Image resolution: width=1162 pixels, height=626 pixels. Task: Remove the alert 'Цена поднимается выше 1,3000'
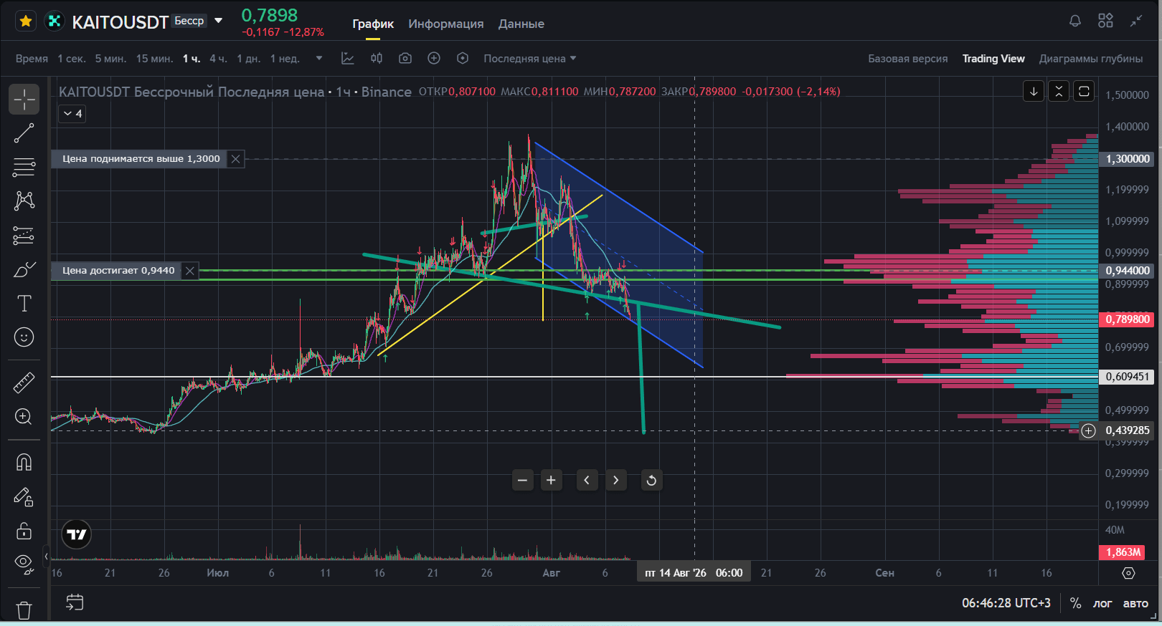pos(235,159)
